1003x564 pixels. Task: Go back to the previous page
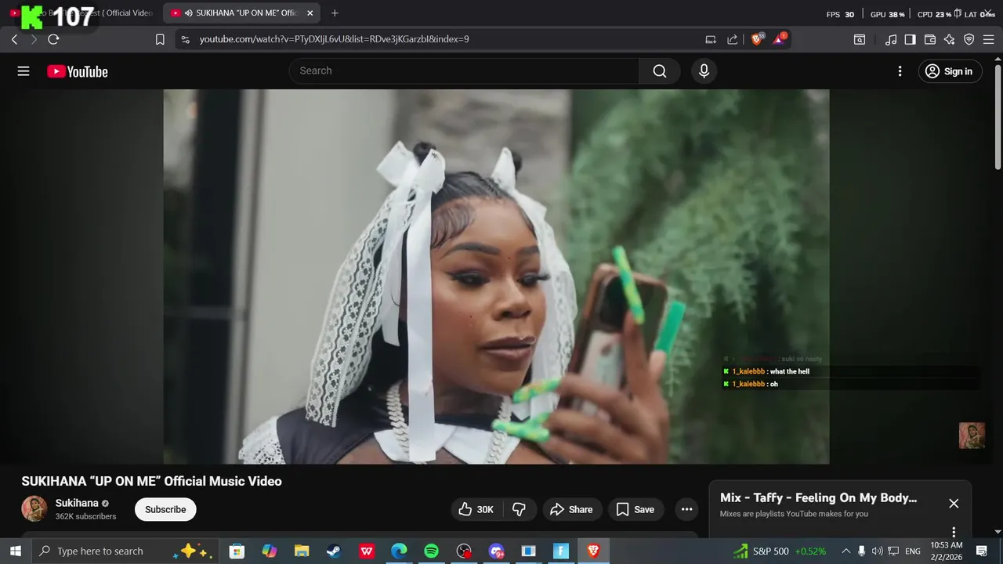point(14,39)
